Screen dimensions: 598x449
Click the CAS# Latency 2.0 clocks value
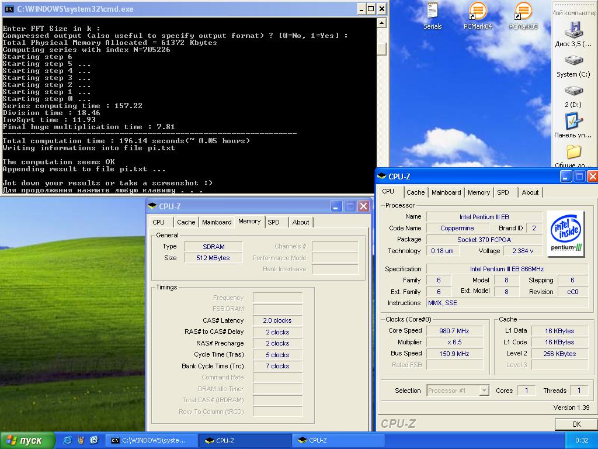[277, 321]
